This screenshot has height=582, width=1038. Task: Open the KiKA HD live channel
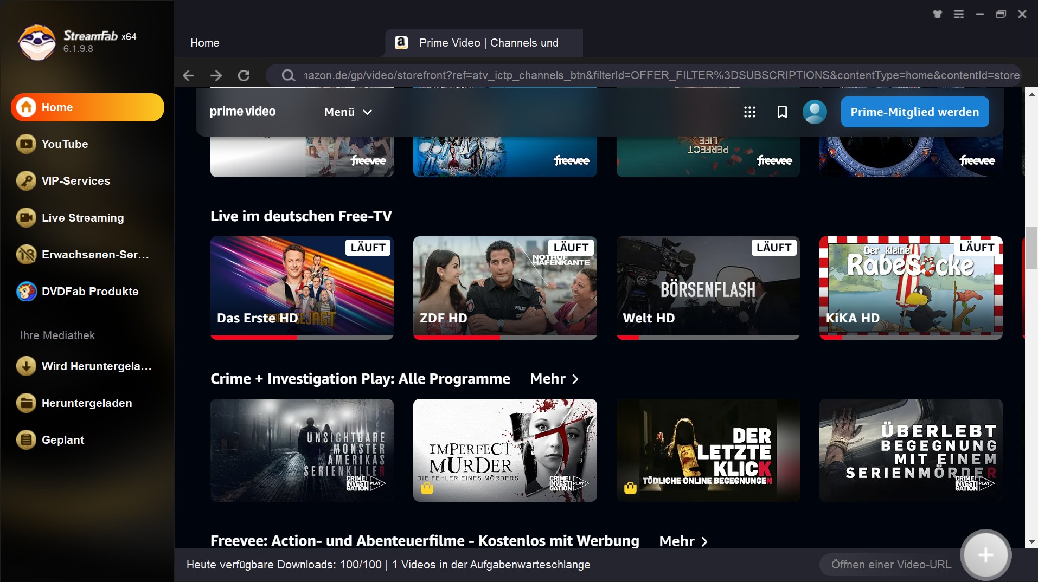(x=911, y=288)
